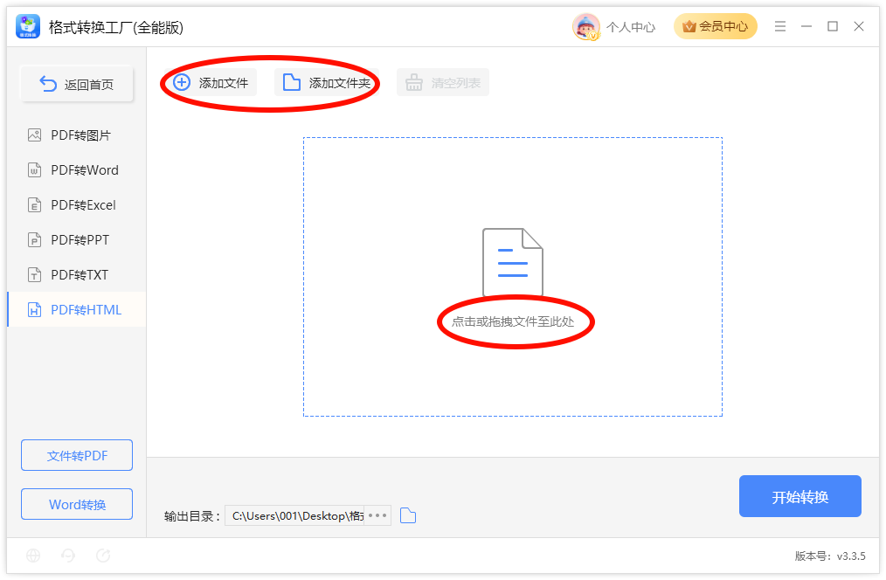
Task: Select PDF转PPT in sidebar
Action: 76,240
